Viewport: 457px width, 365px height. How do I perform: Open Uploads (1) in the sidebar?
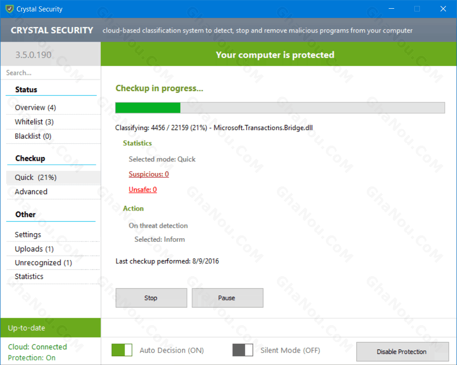click(x=53, y=249)
